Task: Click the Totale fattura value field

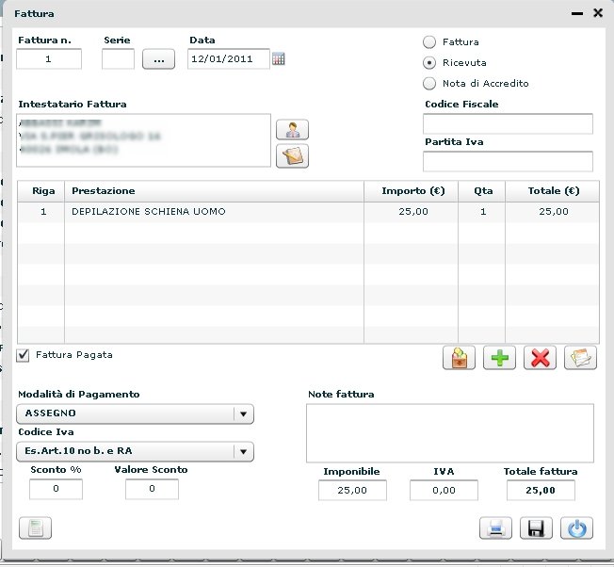Action: pyautogui.click(x=541, y=491)
